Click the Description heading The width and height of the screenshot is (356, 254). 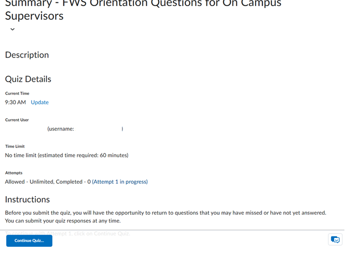pyautogui.click(x=27, y=55)
